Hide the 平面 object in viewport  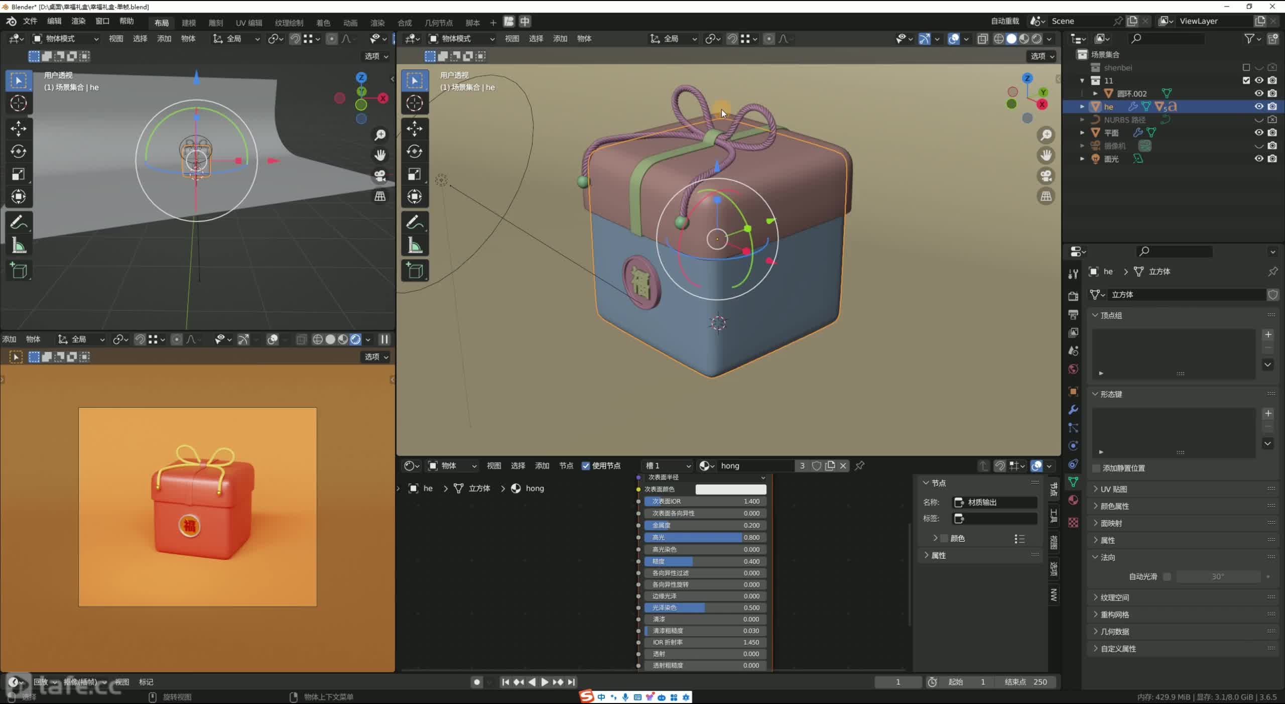pyautogui.click(x=1259, y=133)
